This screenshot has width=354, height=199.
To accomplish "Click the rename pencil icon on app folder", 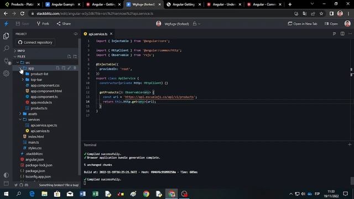I will pyautogui.click(x=69, y=68).
